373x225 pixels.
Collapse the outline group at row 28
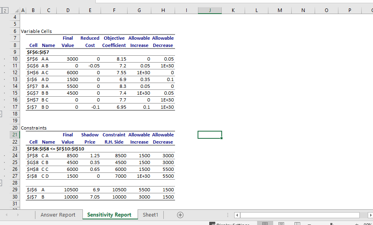pos(1,183)
